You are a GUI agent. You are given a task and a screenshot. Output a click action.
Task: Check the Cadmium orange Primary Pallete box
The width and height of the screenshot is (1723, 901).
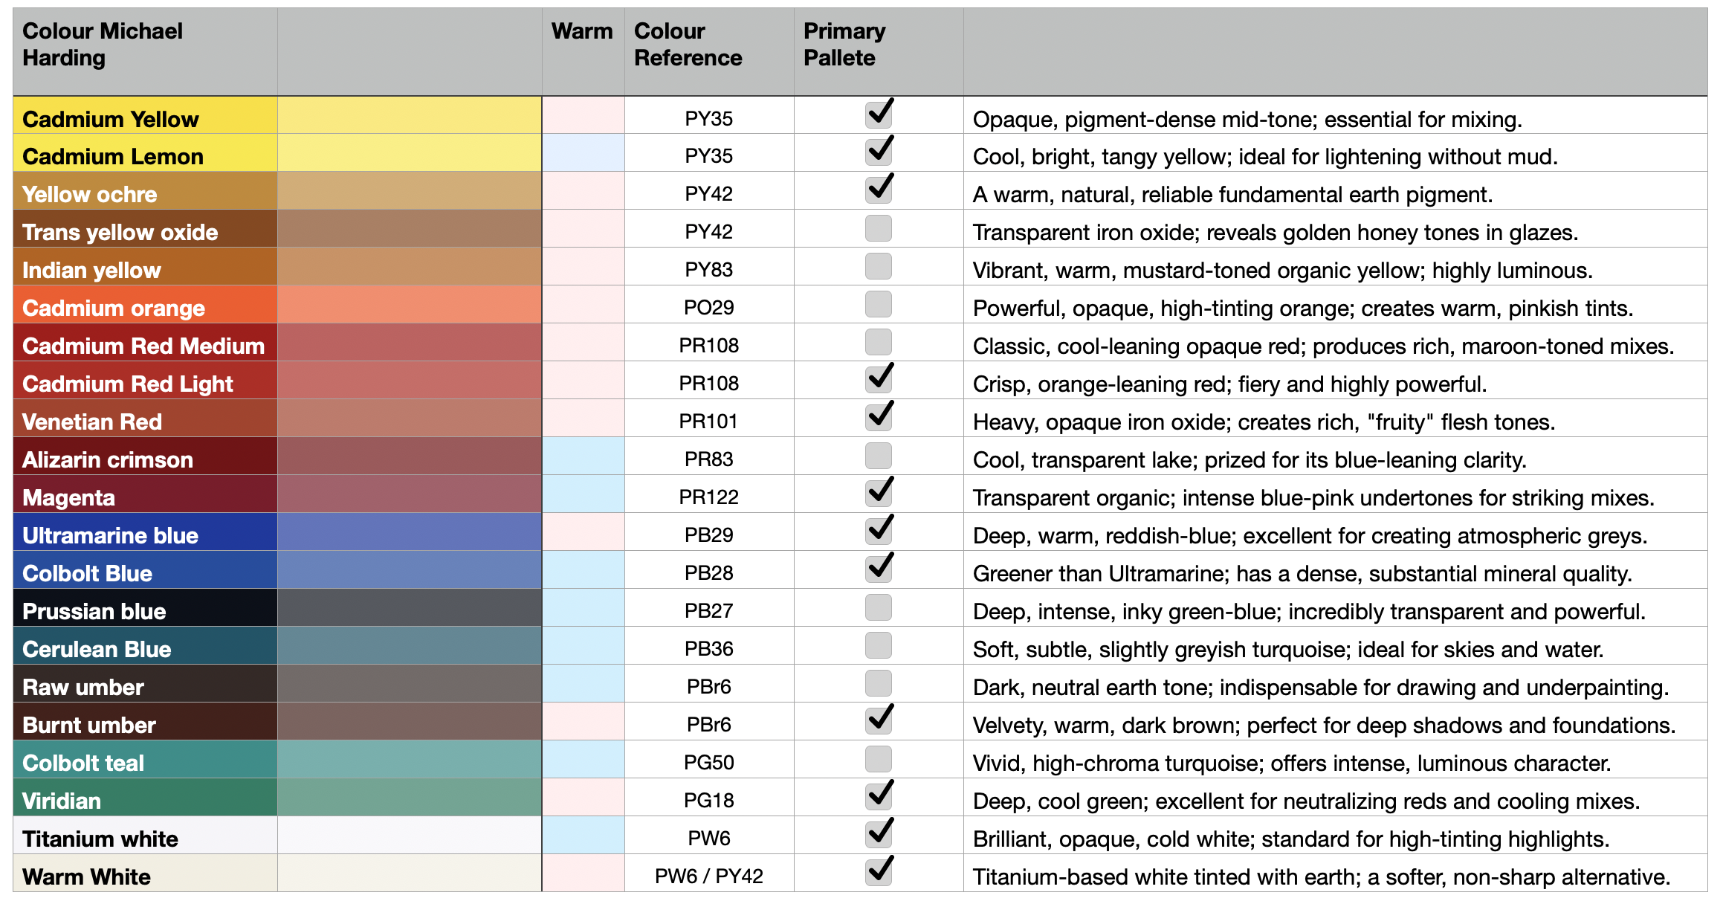click(x=879, y=304)
